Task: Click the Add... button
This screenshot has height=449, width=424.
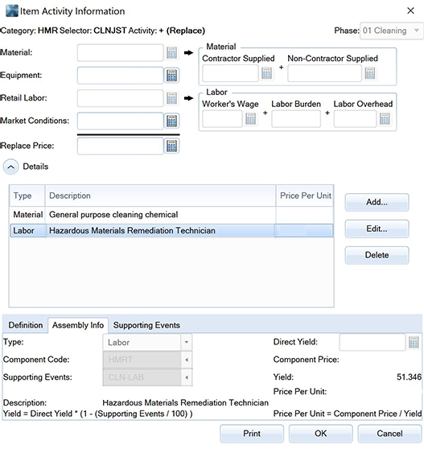Action: point(377,202)
